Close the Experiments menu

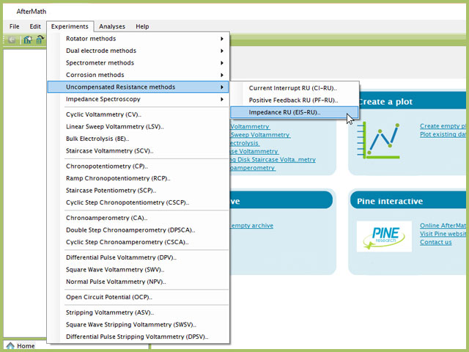click(70, 26)
